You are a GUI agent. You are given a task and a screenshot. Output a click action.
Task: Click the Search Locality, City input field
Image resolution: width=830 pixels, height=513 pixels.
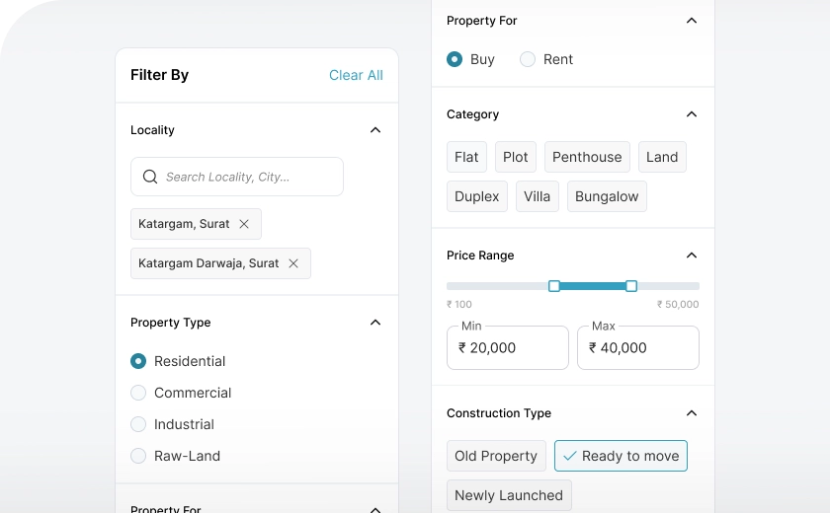click(x=247, y=177)
